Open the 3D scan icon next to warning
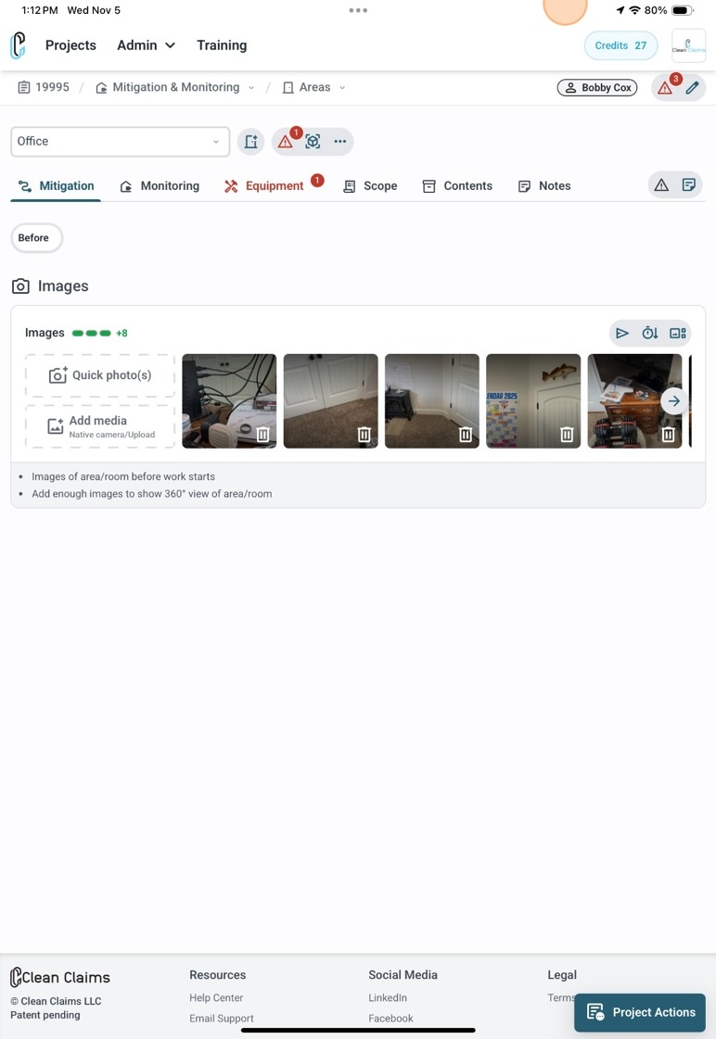Screen dimensions: 716x1039 pyautogui.click(x=313, y=141)
